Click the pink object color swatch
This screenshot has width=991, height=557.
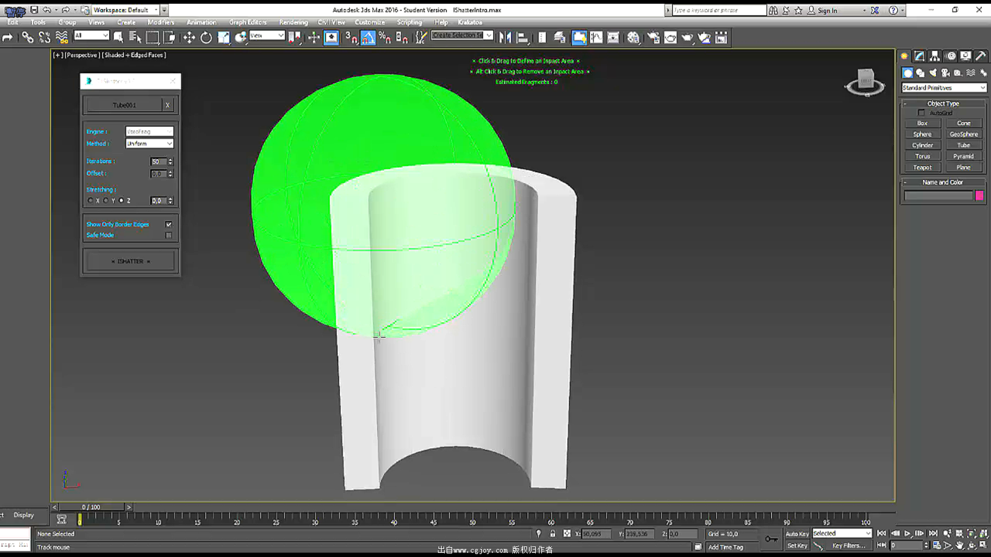coord(979,196)
